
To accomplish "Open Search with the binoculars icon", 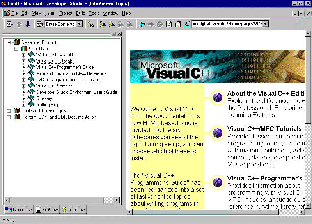I will point(91,24).
